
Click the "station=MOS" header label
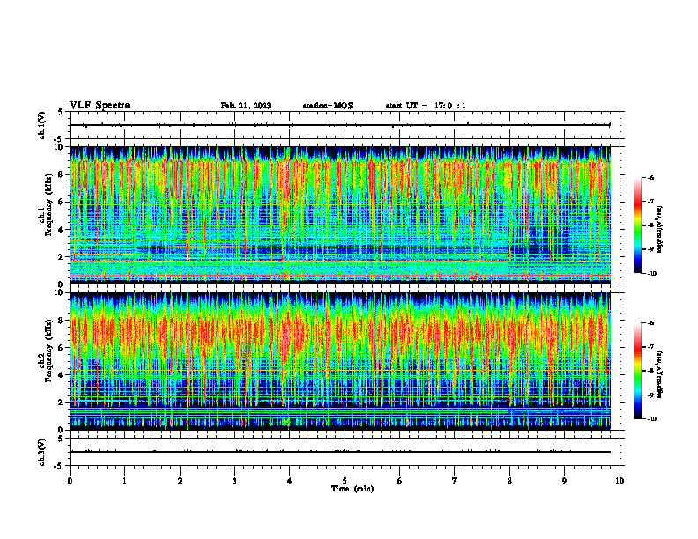click(x=328, y=106)
